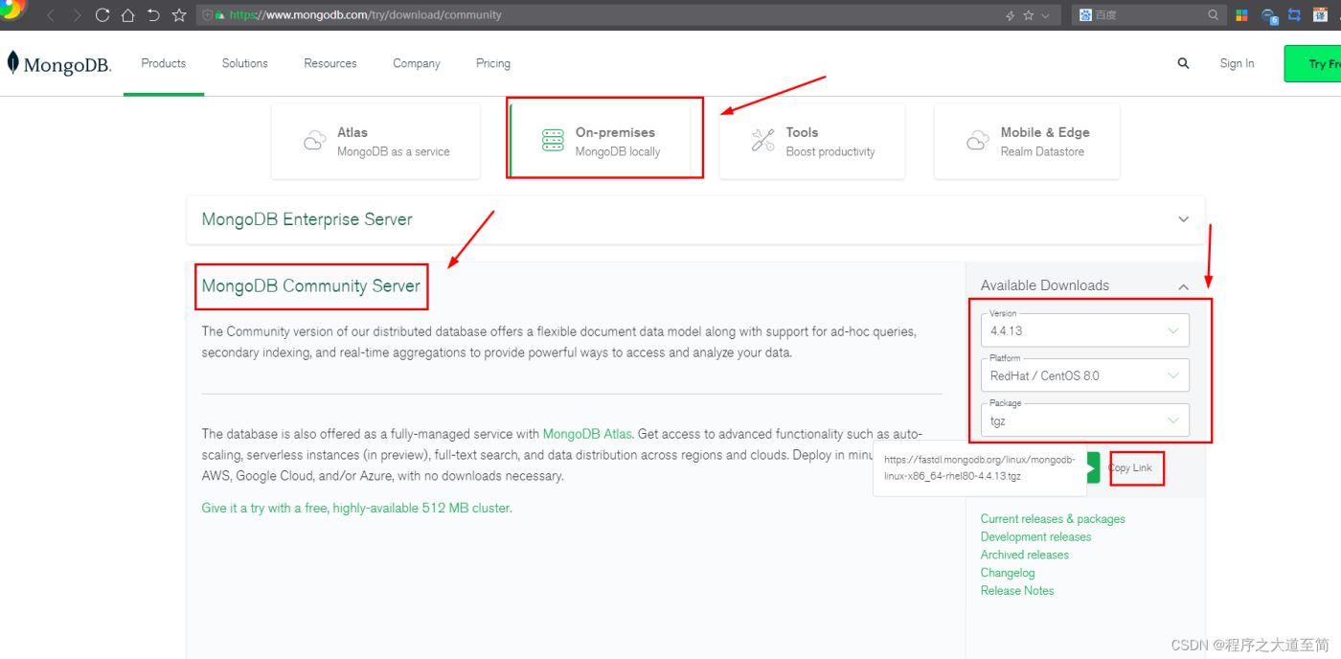The width and height of the screenshot is (1341, 659).
Task: Click the MongoDB leaf logo
Action: pyautogui.click(x=12, y=63)
